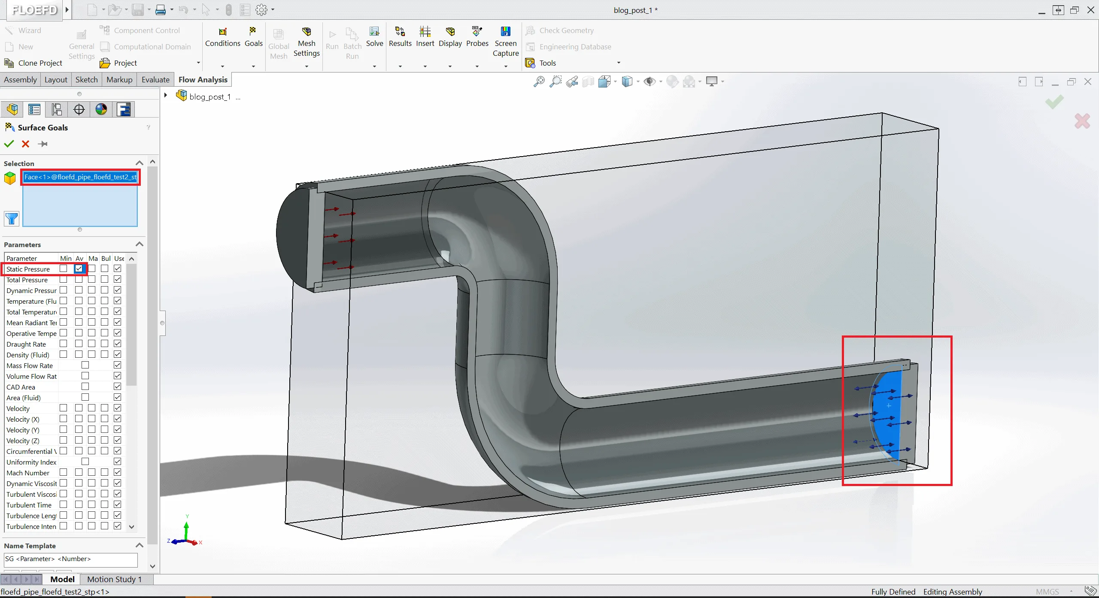
Task: Click the Project button
Action: click(118, 63)
